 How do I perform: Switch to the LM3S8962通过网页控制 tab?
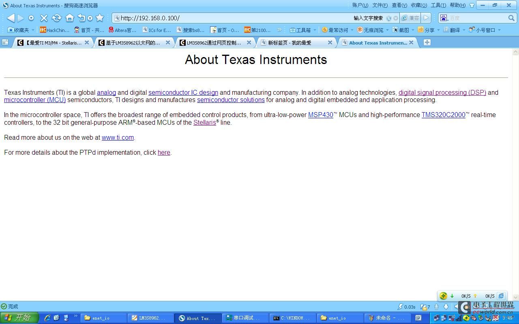(215, 43)
